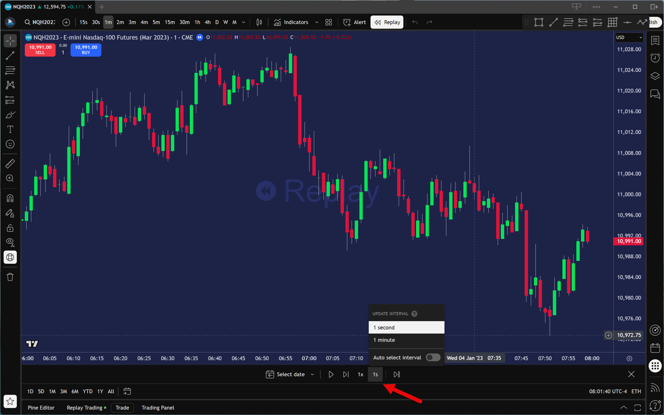Switch to the Pine Editor tab
Viewport: 664px width, 415px height.
coord(41,407)
